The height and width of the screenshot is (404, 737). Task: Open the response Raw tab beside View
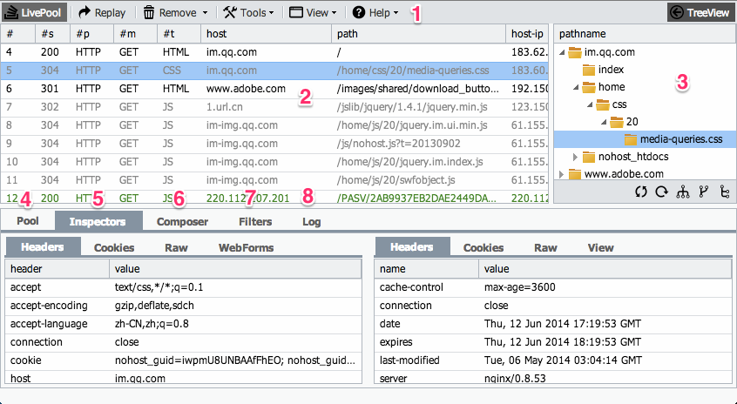pyautogui.click(x=545, y=247)
